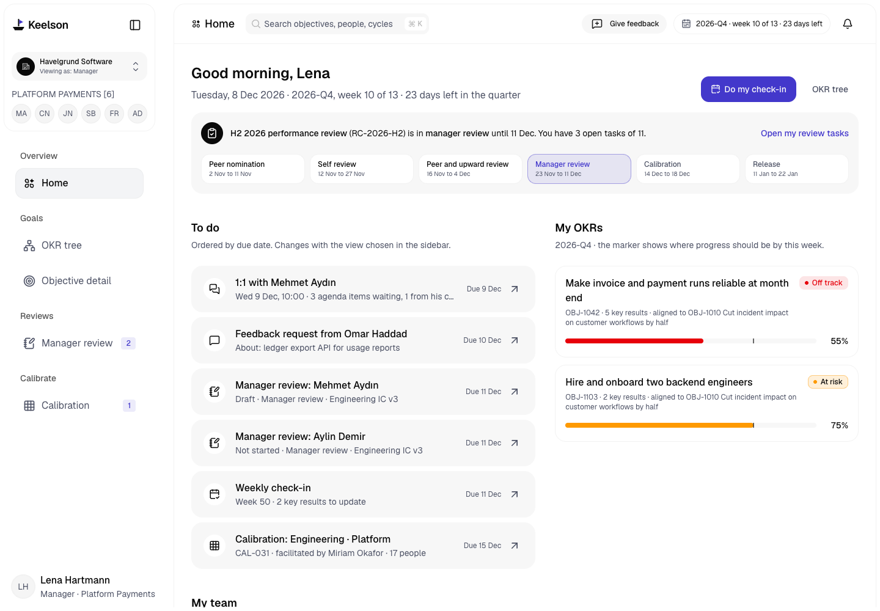
Task: Click the SB team member avatar
Action: point(91,114)
